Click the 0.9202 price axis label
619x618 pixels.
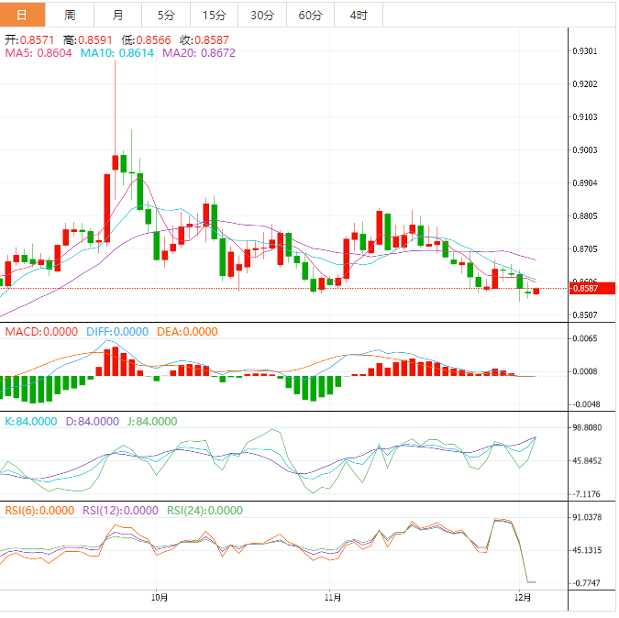coord(585,84)
